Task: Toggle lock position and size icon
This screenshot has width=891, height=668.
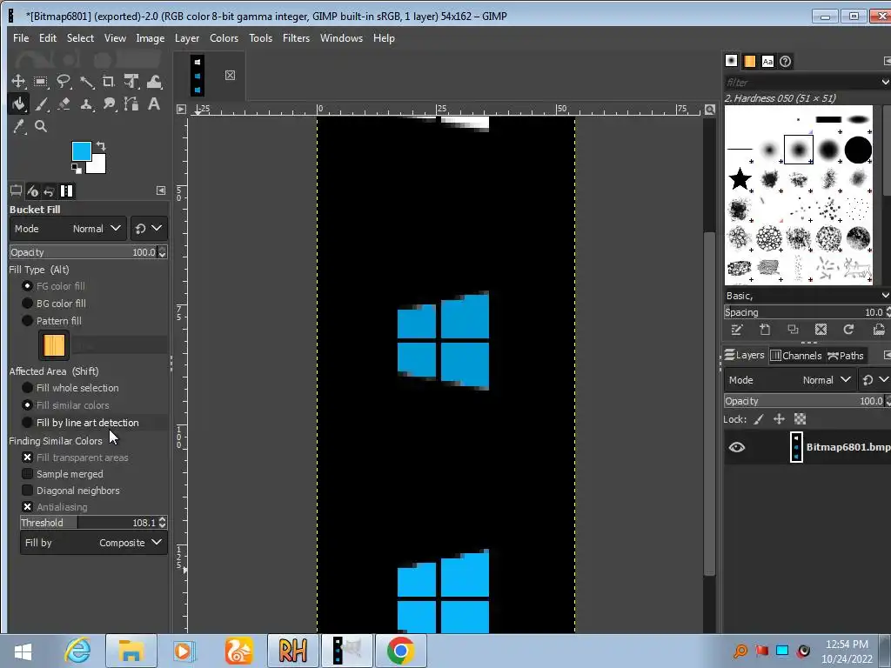Action: pyautogui.click(x=779, y=419)
